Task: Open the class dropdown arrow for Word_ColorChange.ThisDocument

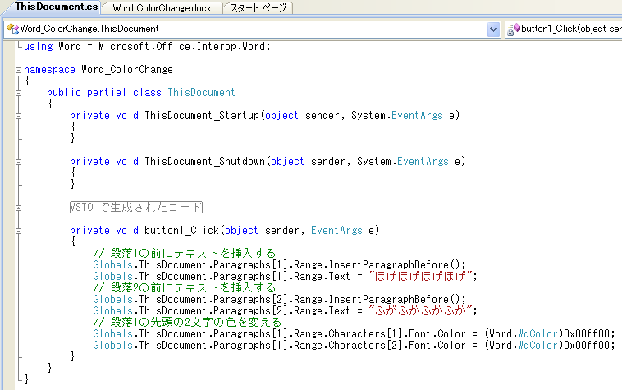Action: [493, 29]
